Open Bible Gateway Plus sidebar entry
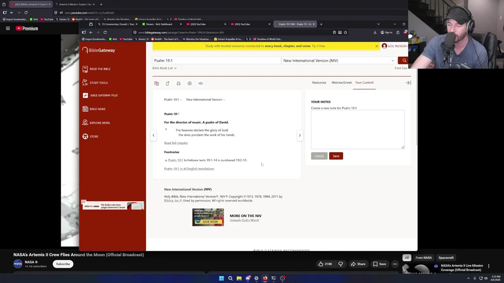 click(x=100, y=95)
